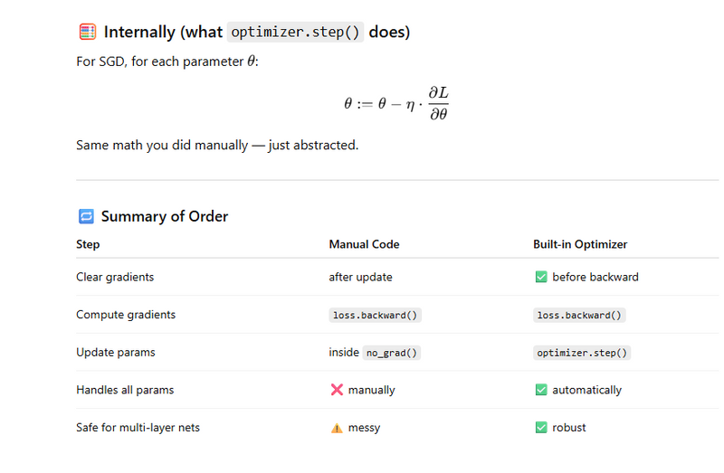Click the optimizer.step() code in the heading
Image resolution: width=724 pixels, height=473 pixels.
pyautogui.click(x=295, y=33)
